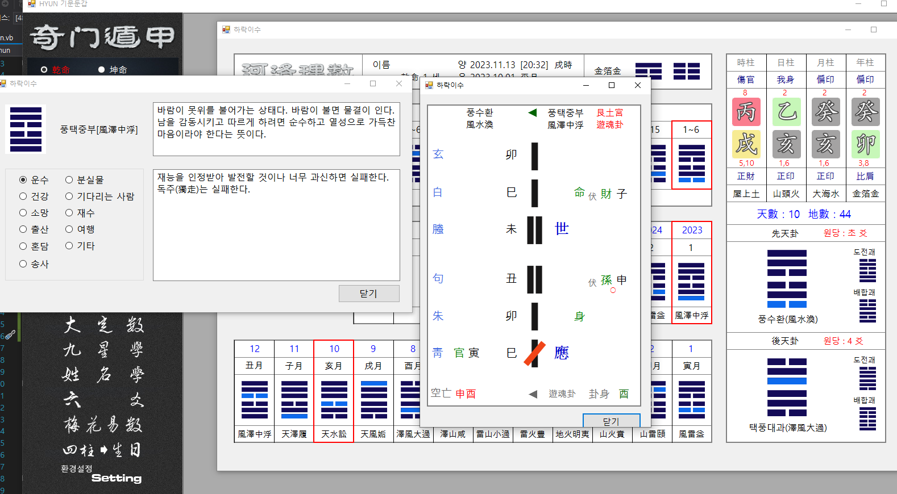Select the 건강 radio option
The image size is (897, 494).
34,196
